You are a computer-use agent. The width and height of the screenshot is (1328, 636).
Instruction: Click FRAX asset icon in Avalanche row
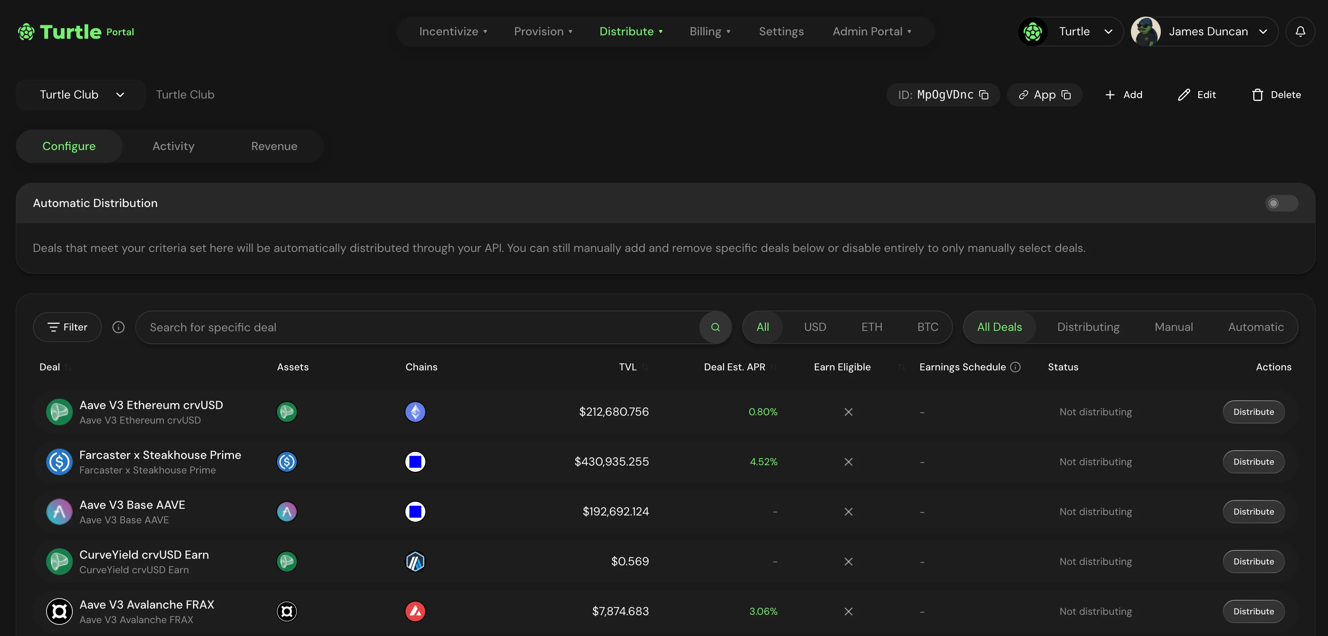coord(286,611)
